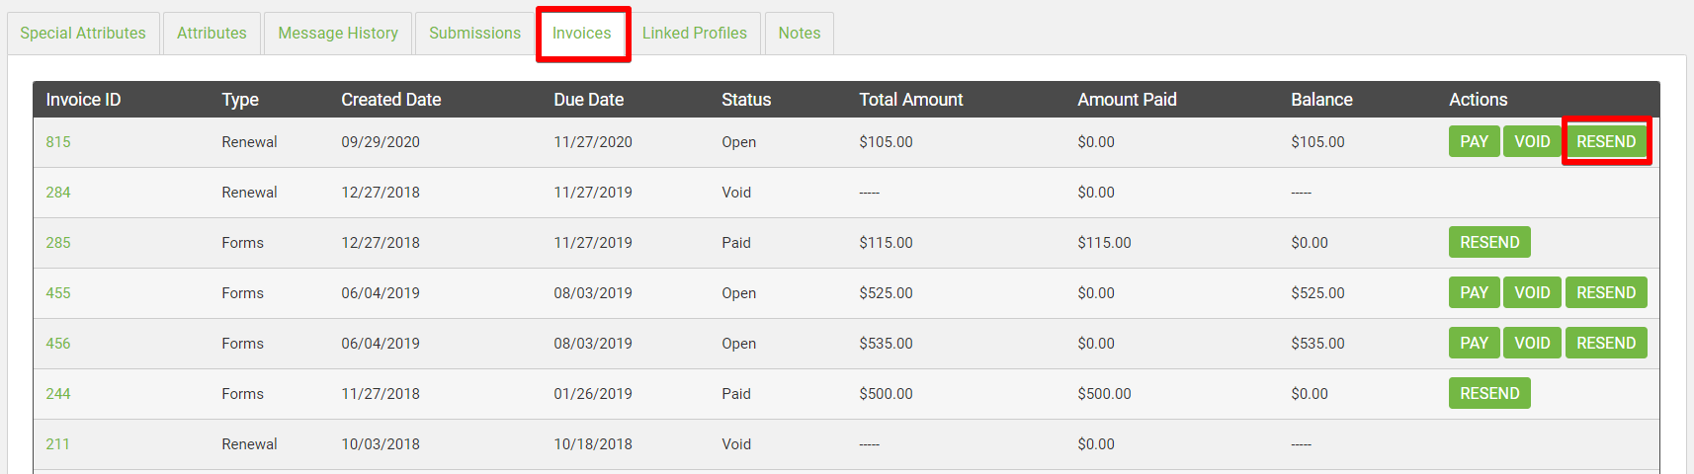Open the Message History tab
The height and width of the screenshot is (474, 1694).
(x=338, y=34)
